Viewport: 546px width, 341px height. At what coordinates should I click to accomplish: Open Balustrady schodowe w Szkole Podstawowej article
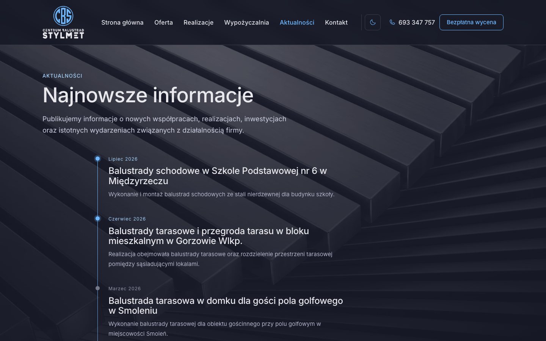tap(218, 176)
